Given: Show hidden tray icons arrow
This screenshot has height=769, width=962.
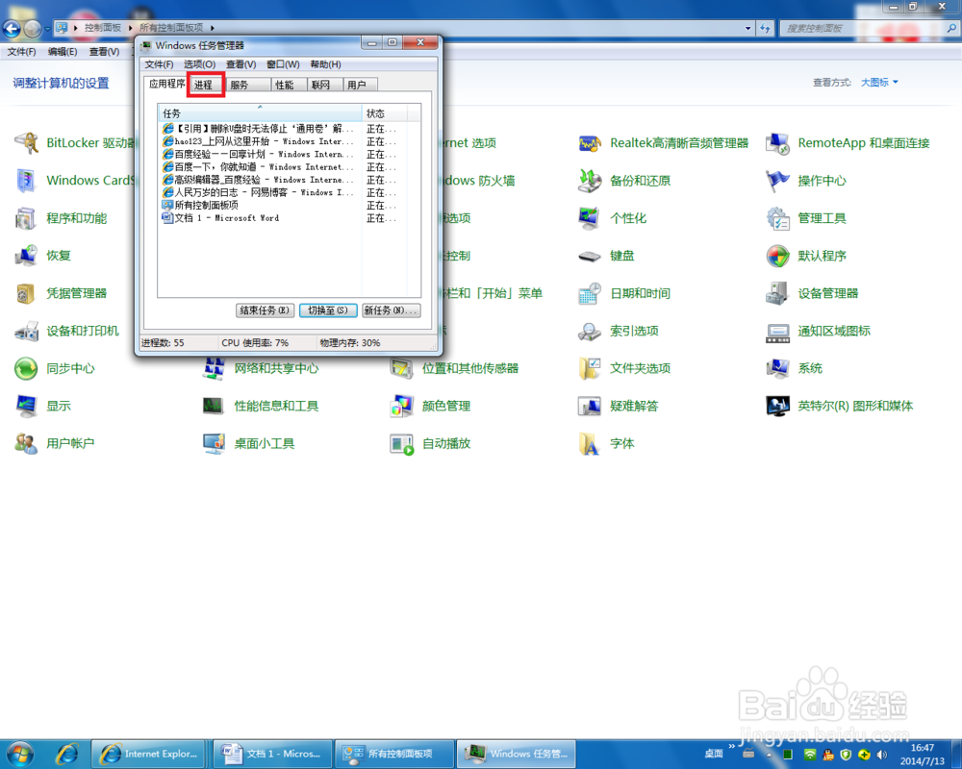Looking at the screenshot, I should (769, 755).
